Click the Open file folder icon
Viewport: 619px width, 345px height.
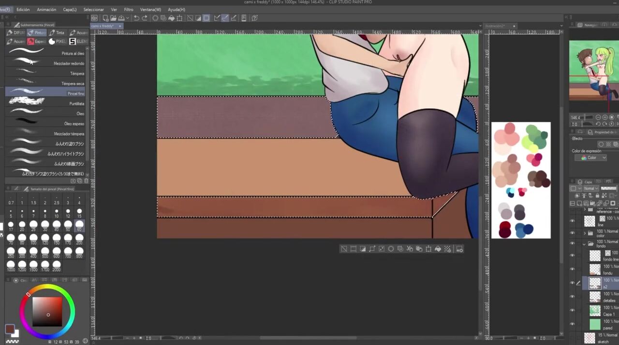click(x=113, y=18)
